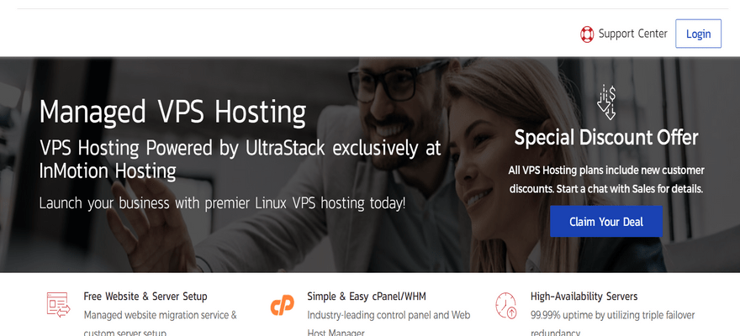740x336 pixels.
Task: Select the High-Availability Servers heading
Action: tap(584, 297)
